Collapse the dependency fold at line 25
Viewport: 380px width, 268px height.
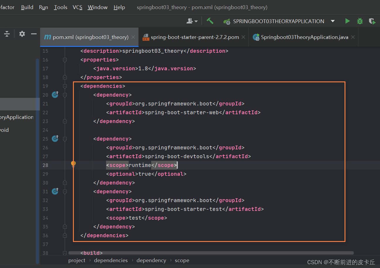point(65,139)
